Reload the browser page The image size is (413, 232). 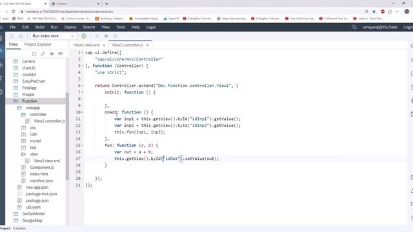point(13,12)
